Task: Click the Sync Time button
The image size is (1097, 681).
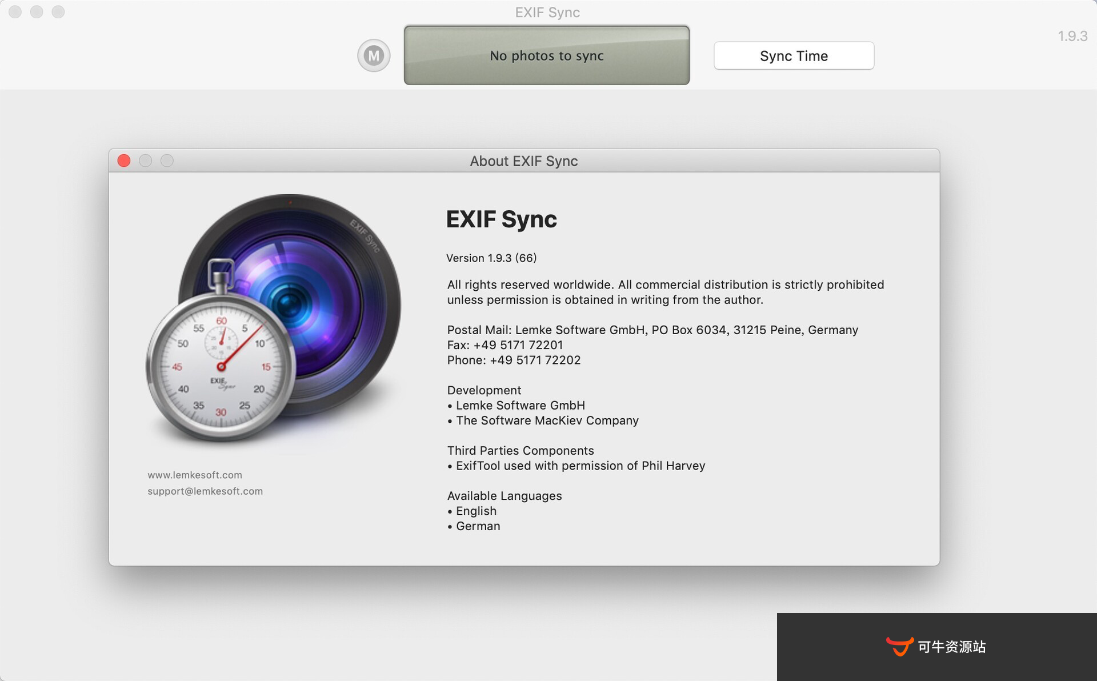Action: (794, 55)
